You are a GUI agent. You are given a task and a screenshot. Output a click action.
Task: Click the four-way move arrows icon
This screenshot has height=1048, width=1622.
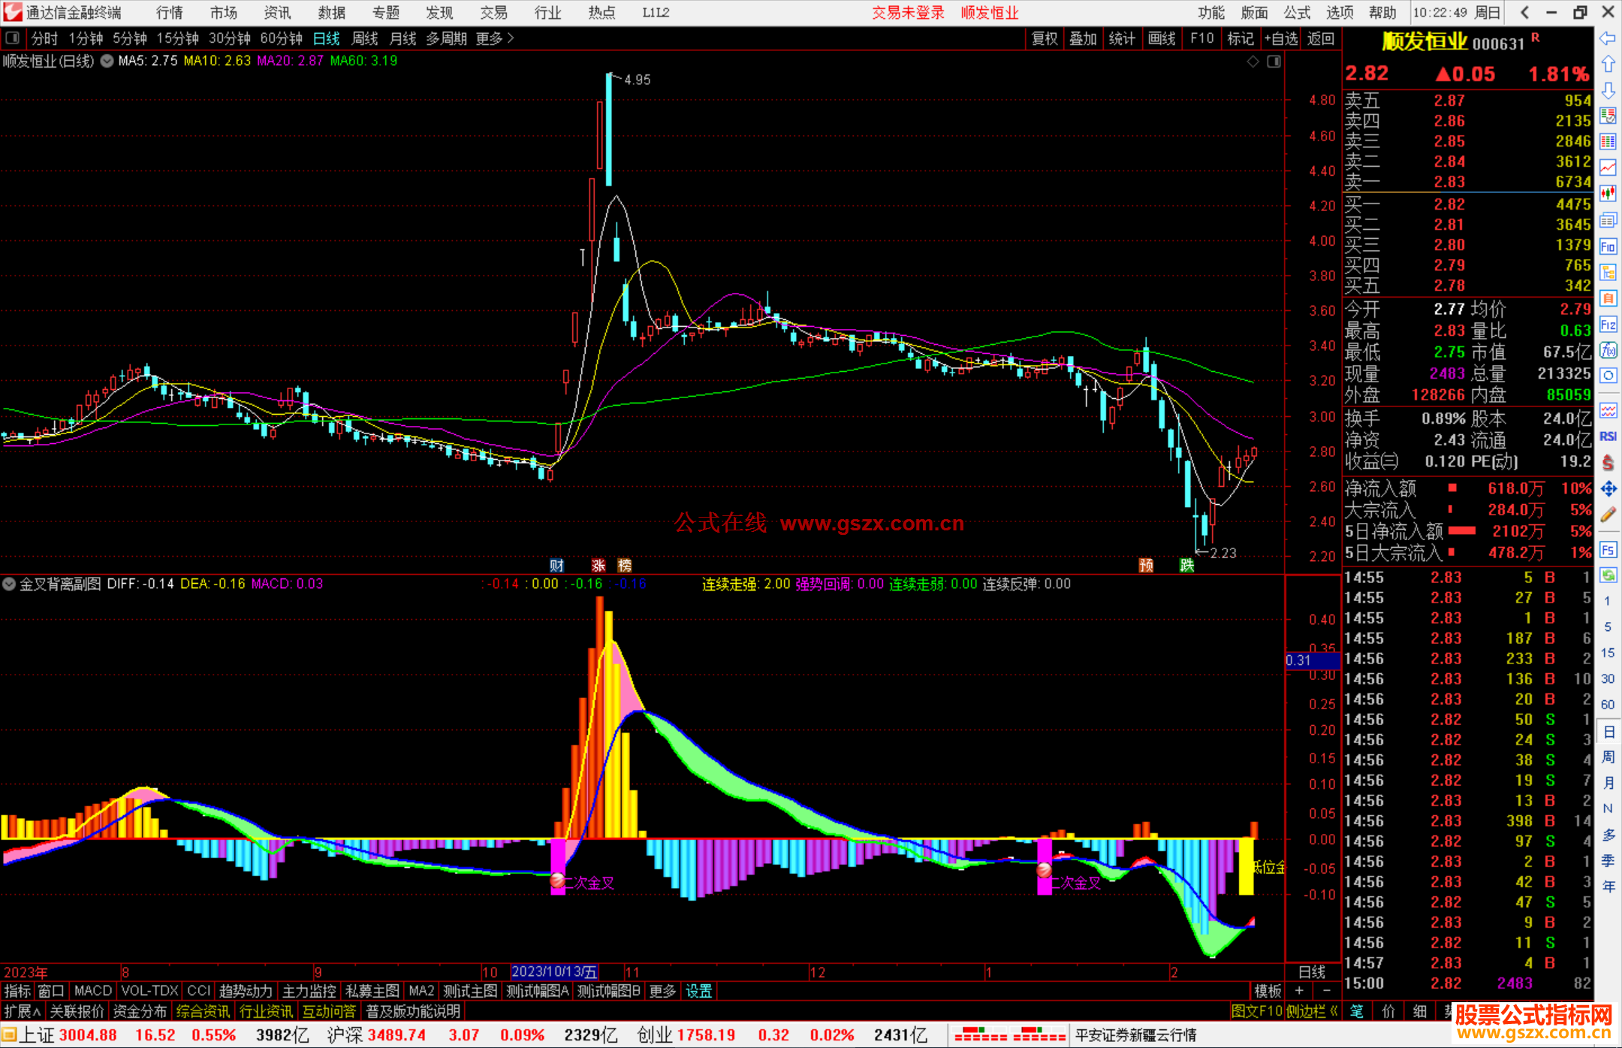1608,489
